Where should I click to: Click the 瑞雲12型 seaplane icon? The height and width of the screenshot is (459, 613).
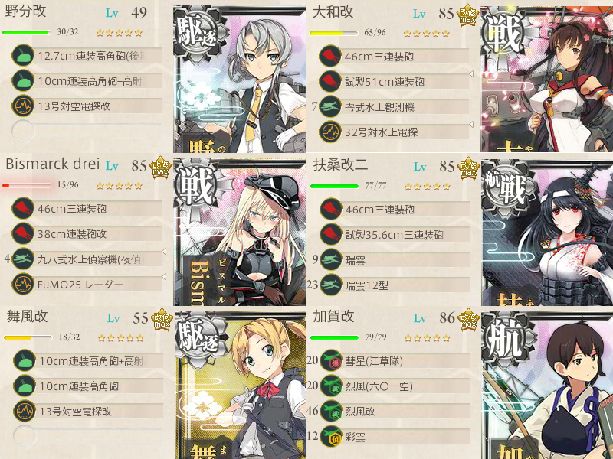(331, 285)
